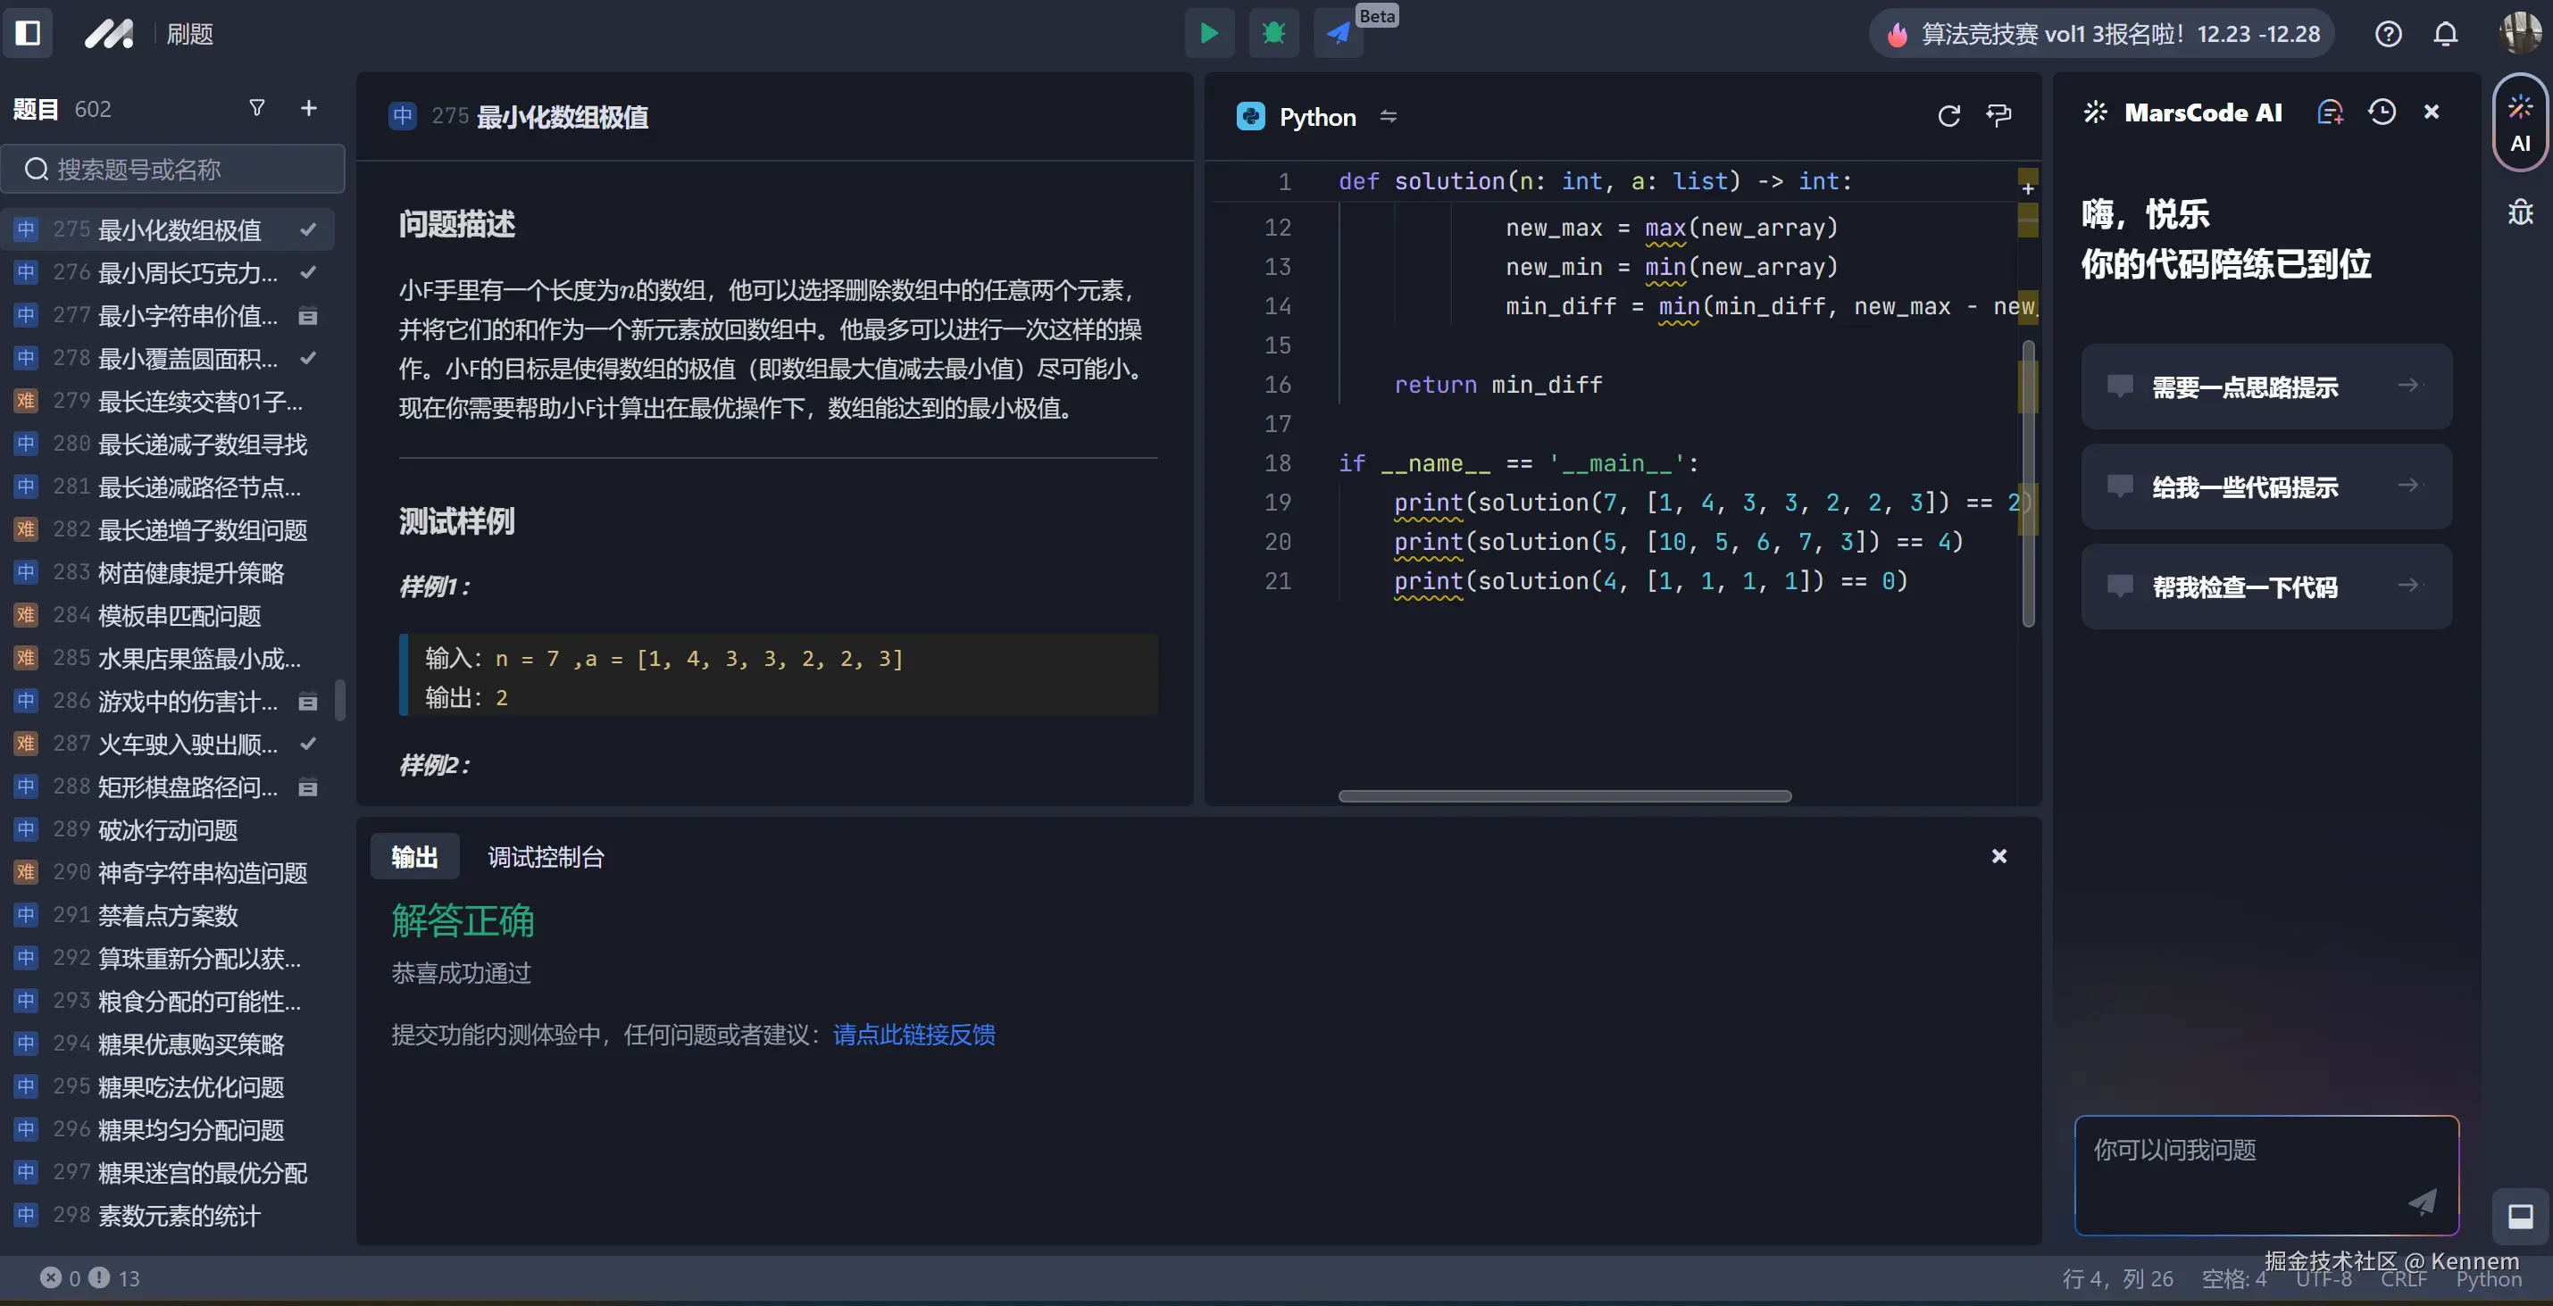2553x1306 pixels.
Task: Submit solution via the paper plane icon
Action: coord(1337,33)
